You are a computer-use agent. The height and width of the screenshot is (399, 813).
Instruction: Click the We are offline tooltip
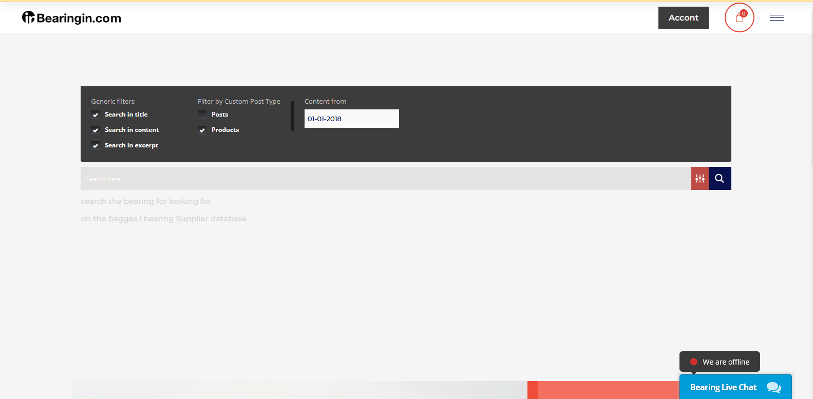(x=725, y=362)
